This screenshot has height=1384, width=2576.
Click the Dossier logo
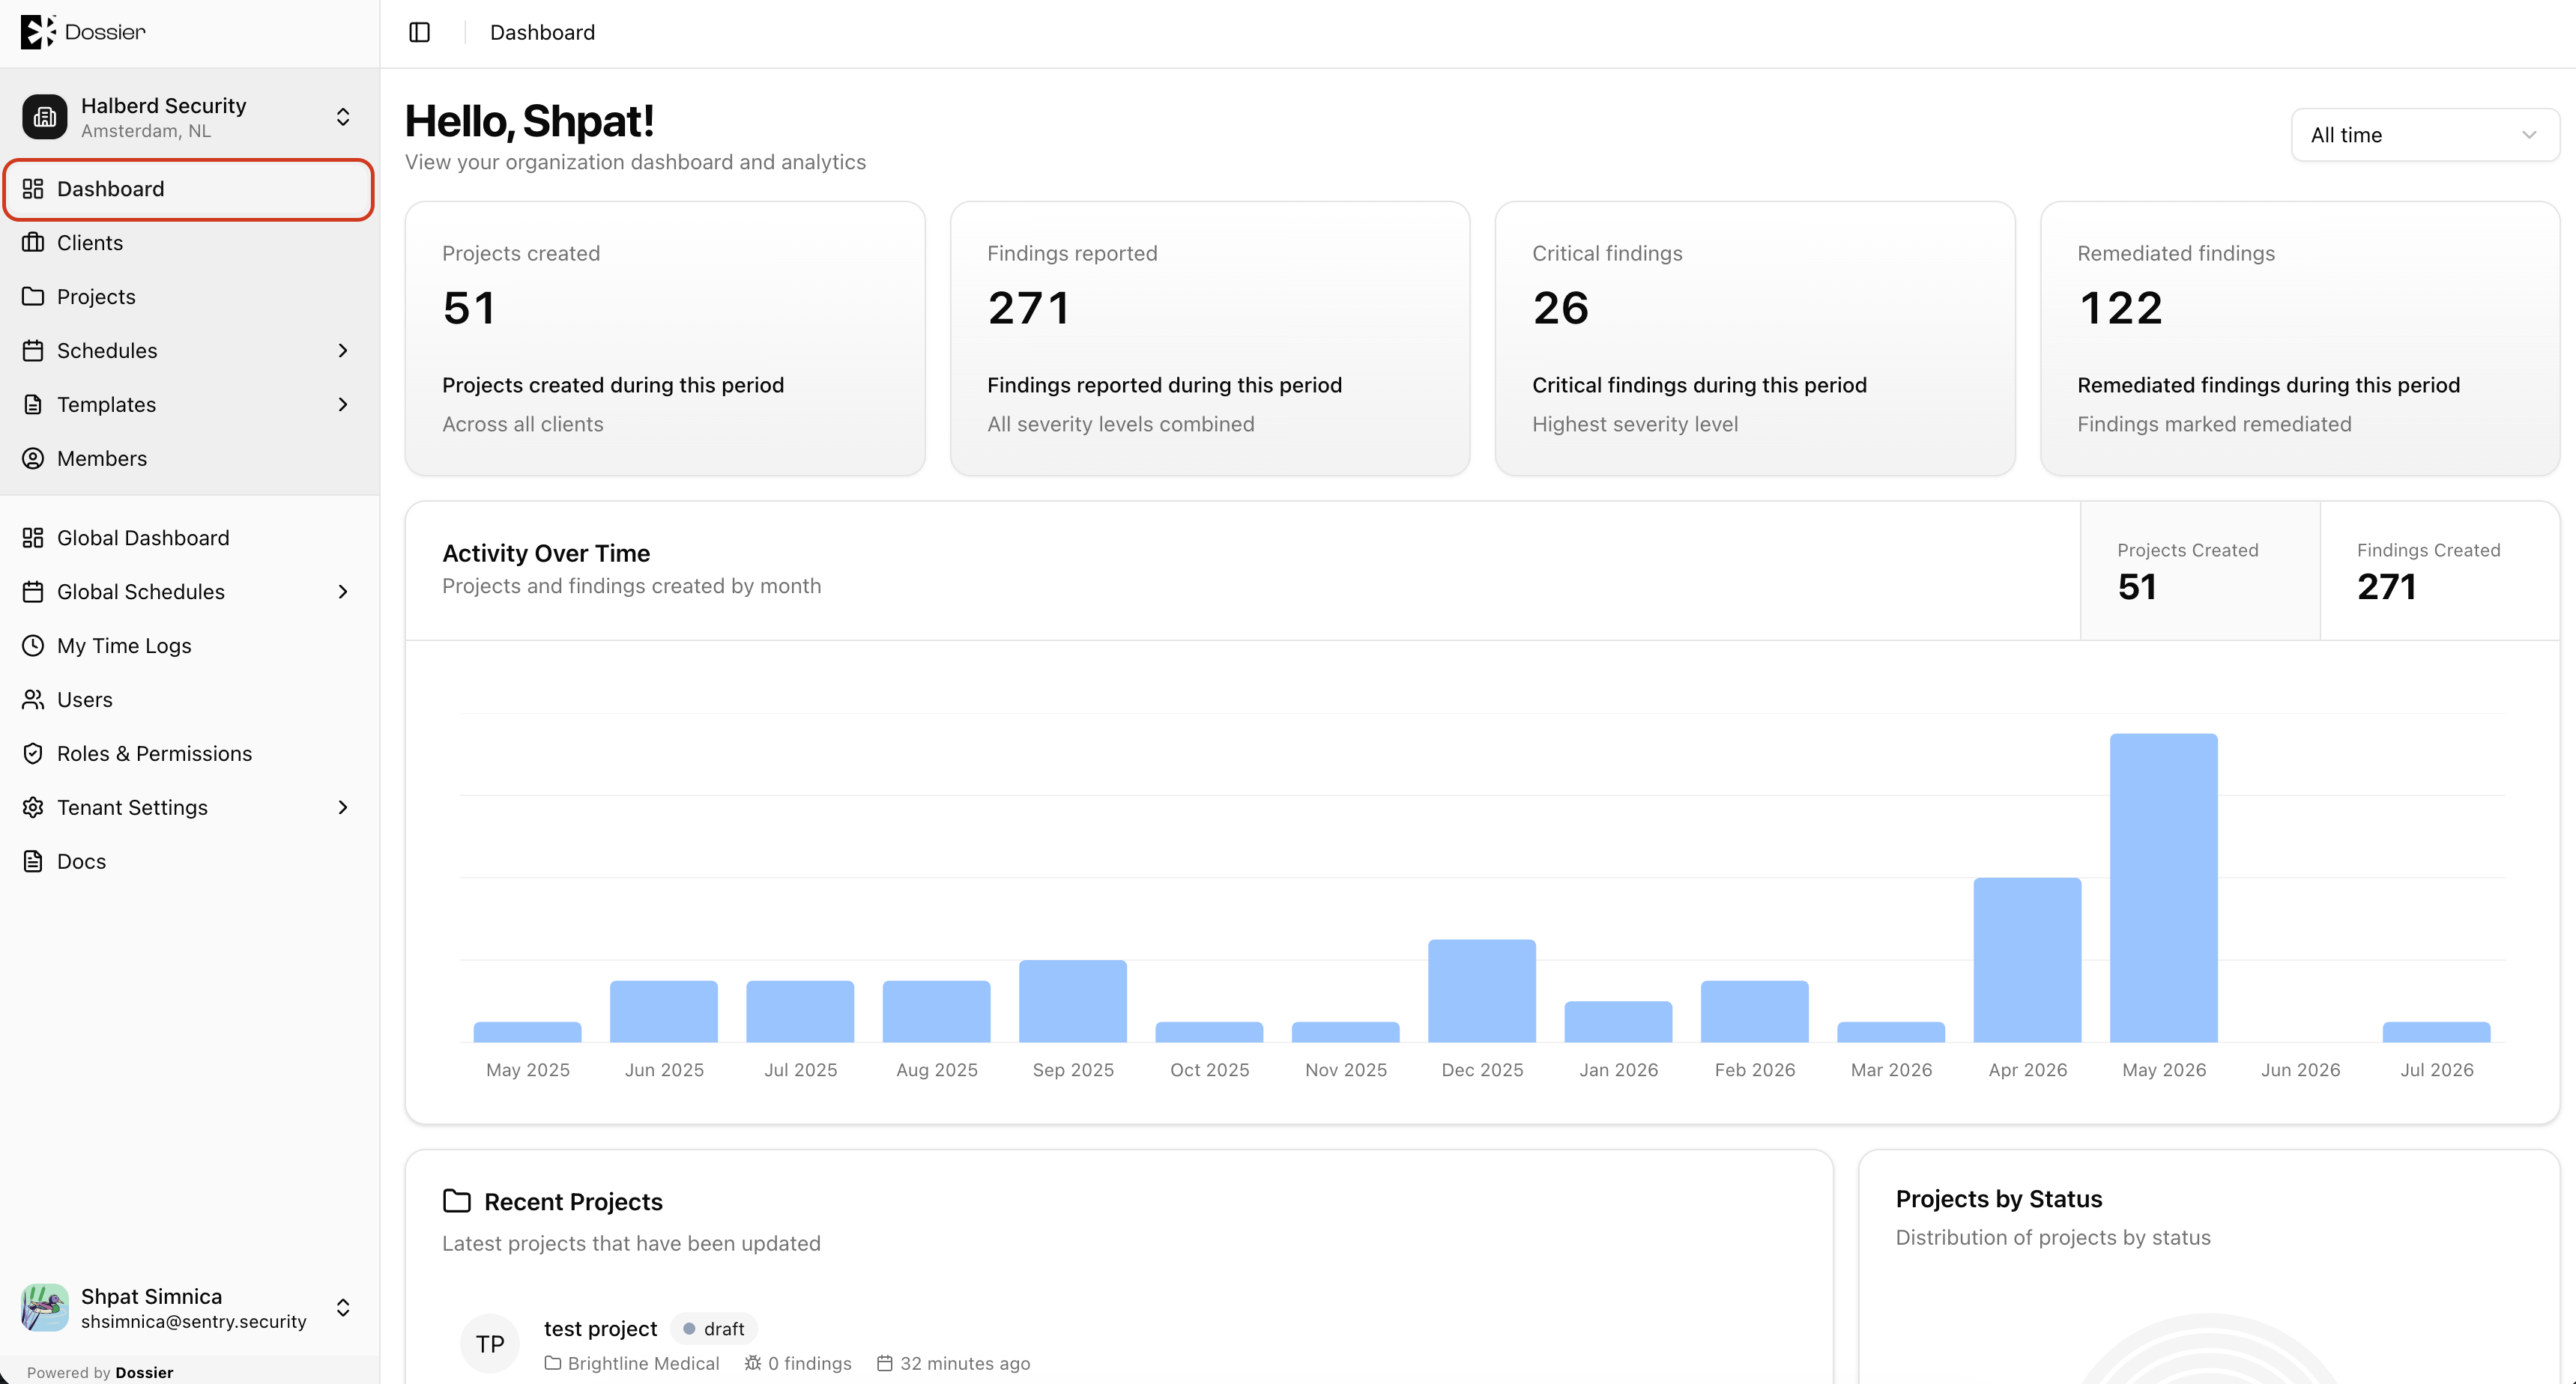[x=83, y=32]
